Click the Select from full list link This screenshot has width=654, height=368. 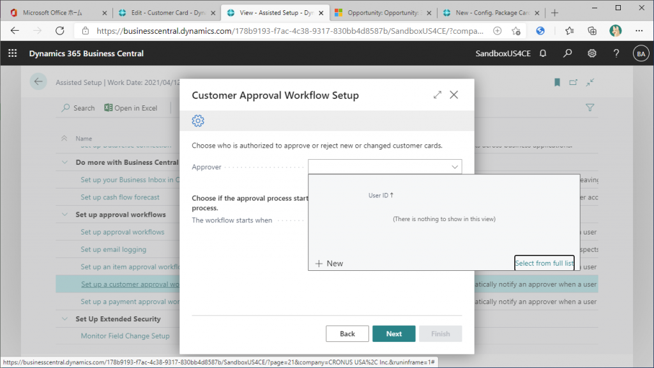[x=544, y=263]
